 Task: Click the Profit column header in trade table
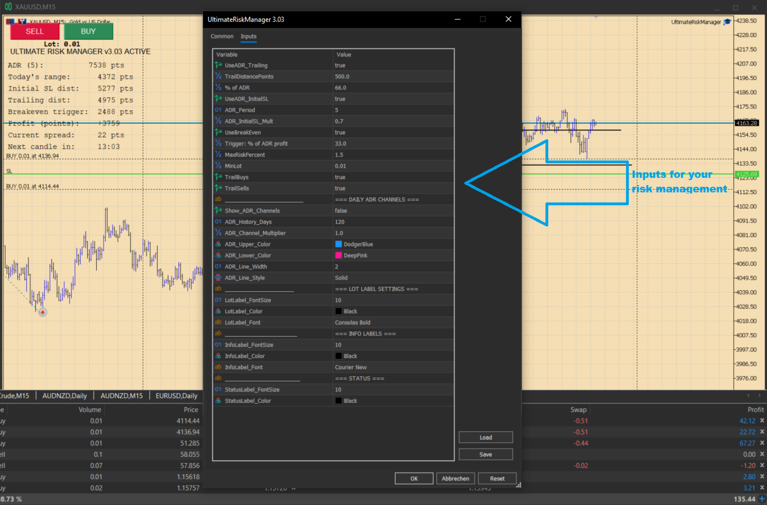point(755,410)
